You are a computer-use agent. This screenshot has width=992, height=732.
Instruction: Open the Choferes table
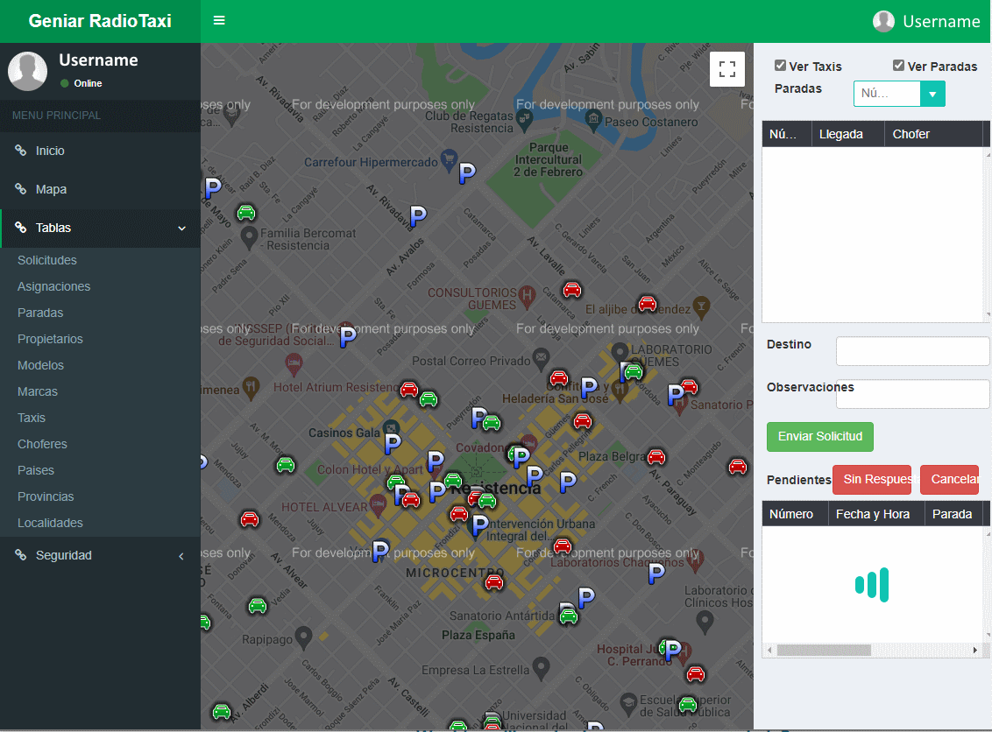point(42,444)
